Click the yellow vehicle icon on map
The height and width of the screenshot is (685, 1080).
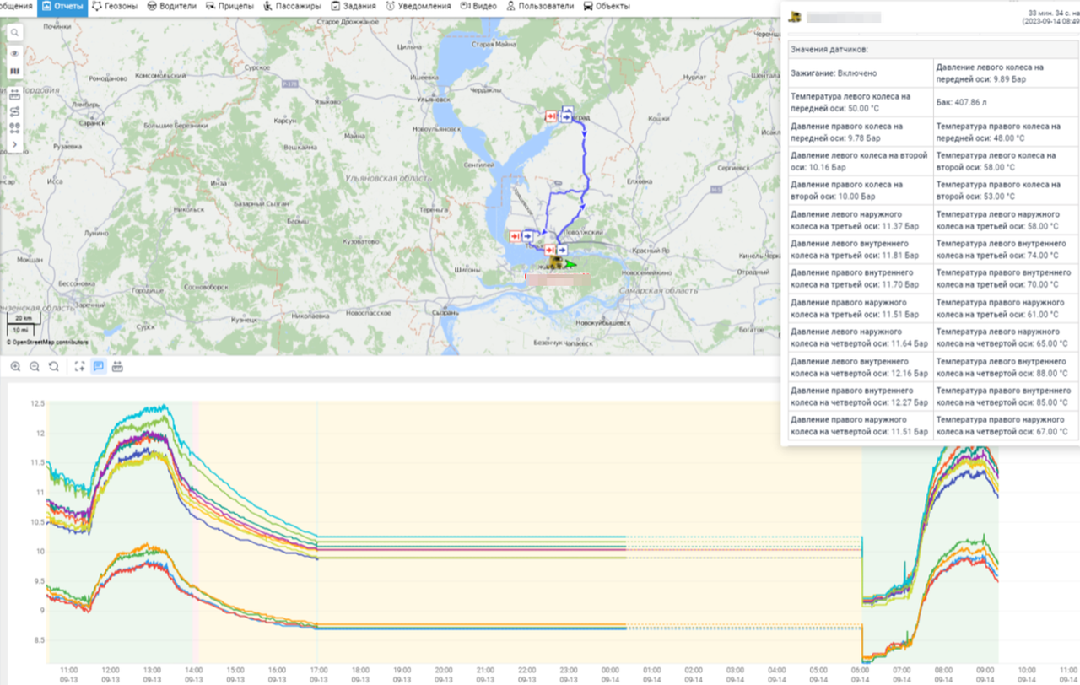click(x=557, y=263)
